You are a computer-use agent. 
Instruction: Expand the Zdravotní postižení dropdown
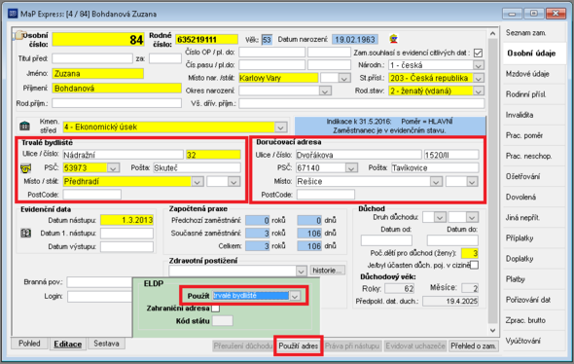click(x=301, y=271)
